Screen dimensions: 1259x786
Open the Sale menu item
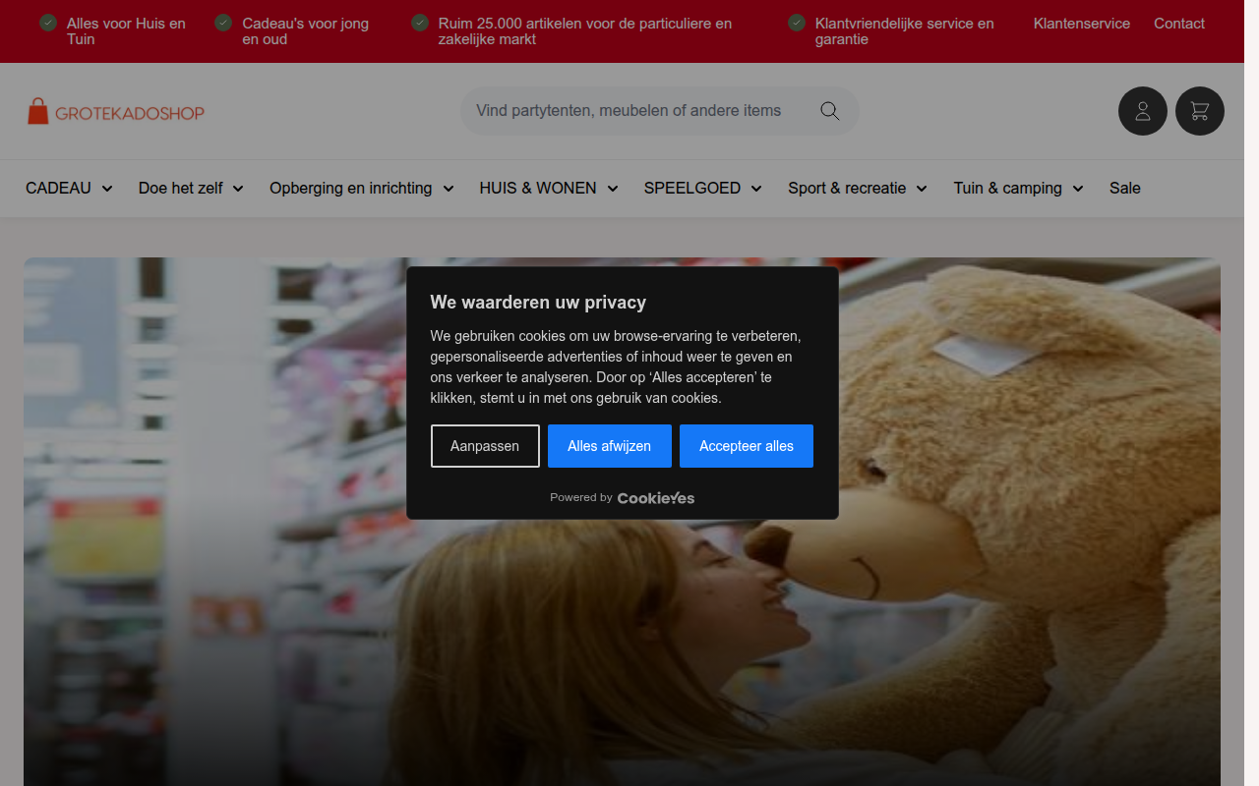point(1125,188)
